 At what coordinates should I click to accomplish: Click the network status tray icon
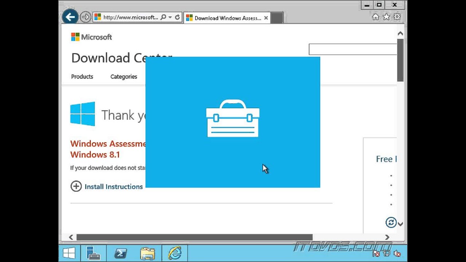point(387,254)
